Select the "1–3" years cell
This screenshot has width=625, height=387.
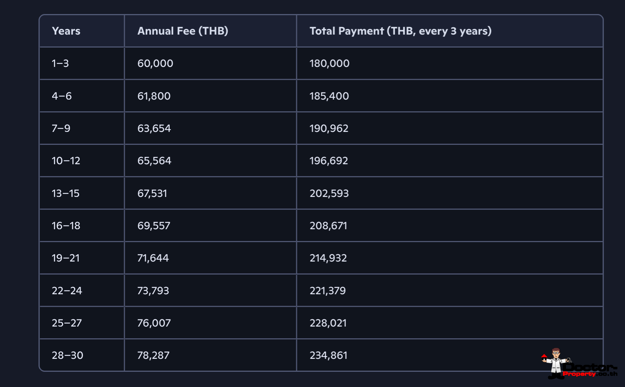click(61, 63)
